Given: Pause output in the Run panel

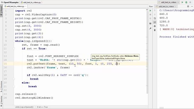Looking at the screenshot, I should pos(150,18).
